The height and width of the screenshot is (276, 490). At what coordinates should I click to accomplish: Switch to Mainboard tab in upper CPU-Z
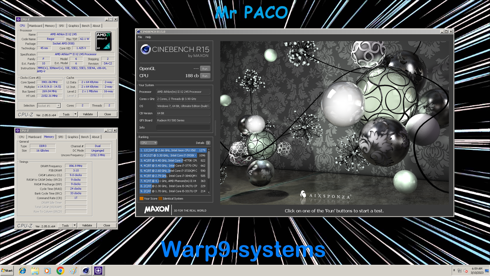coord(35,26)
